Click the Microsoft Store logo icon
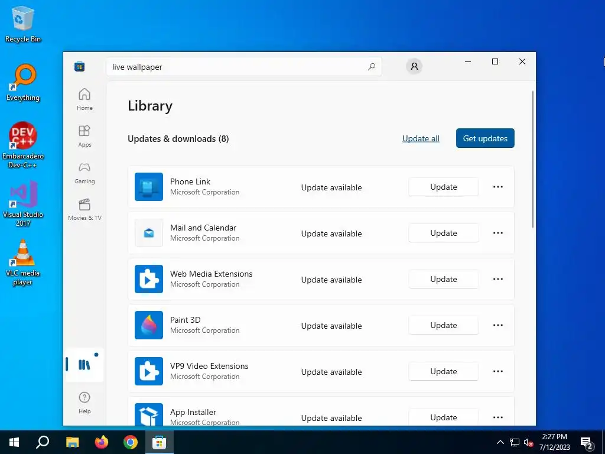 tap(80, 66)
